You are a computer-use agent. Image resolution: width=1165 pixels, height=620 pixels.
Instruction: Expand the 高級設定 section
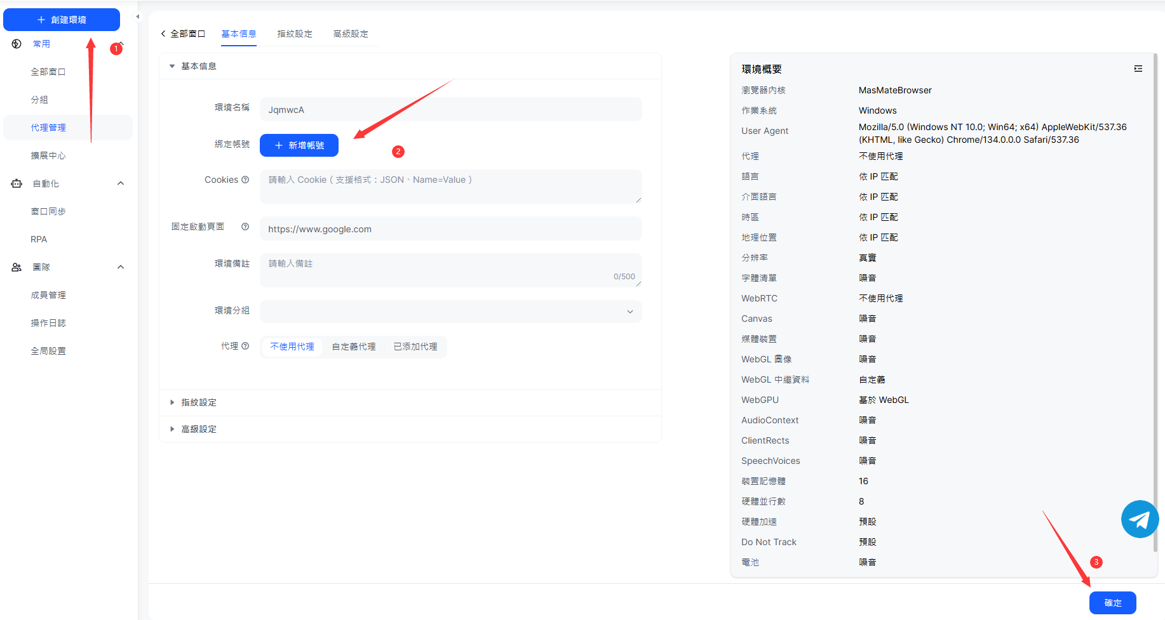pos(199,429)
